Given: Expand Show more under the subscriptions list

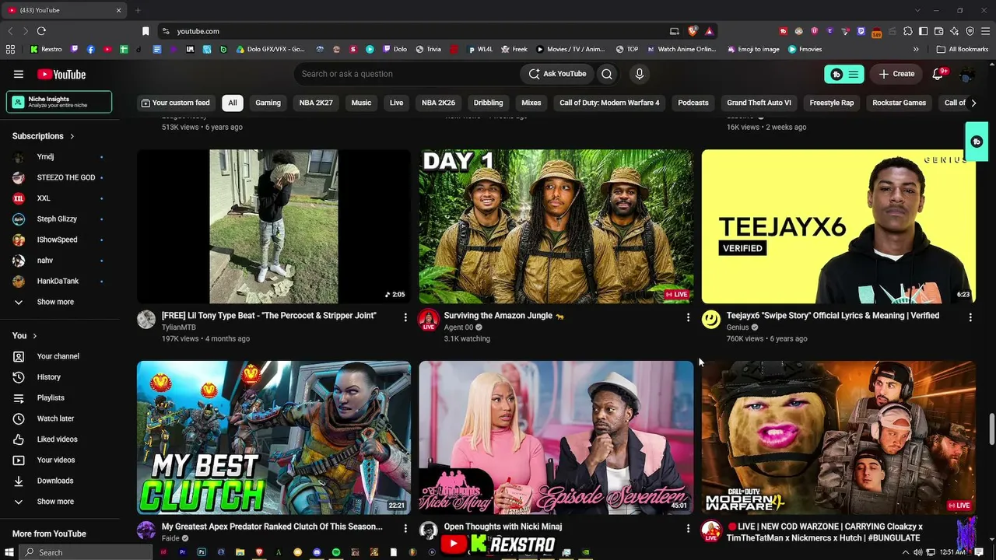Looking at the screenshot, I should pos(56,302).
